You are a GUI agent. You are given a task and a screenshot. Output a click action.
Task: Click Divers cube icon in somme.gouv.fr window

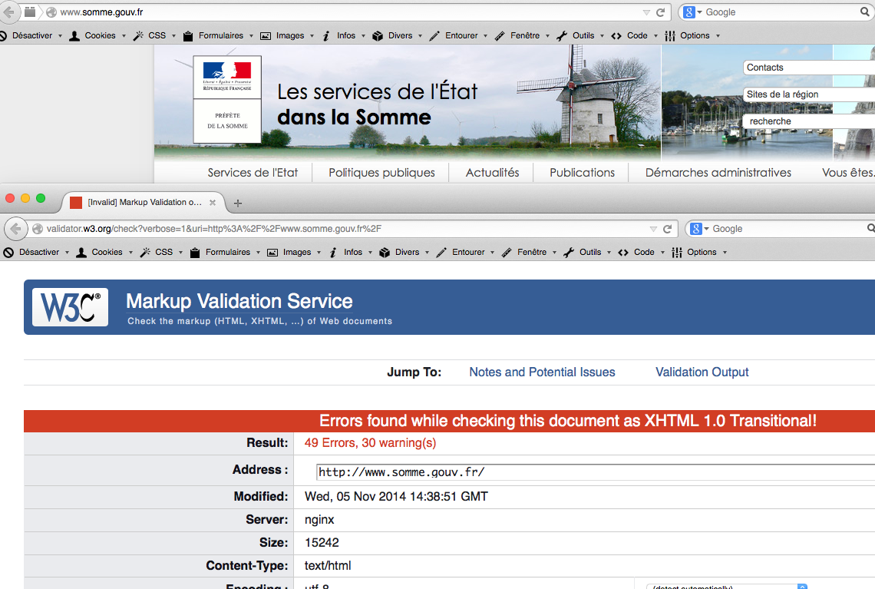point(378,36)
